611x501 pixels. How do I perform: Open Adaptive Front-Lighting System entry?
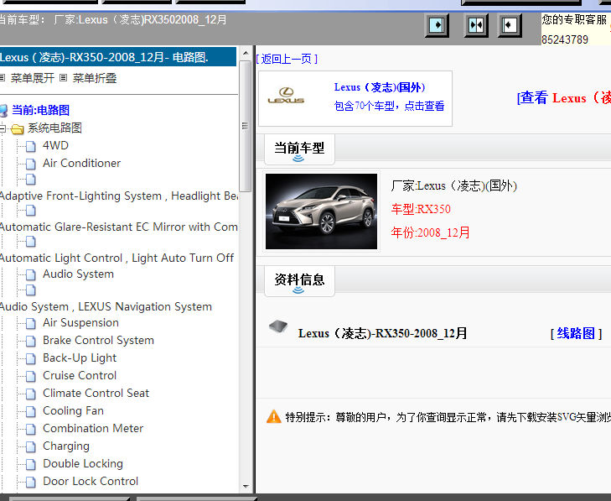[x=119, y=196]
